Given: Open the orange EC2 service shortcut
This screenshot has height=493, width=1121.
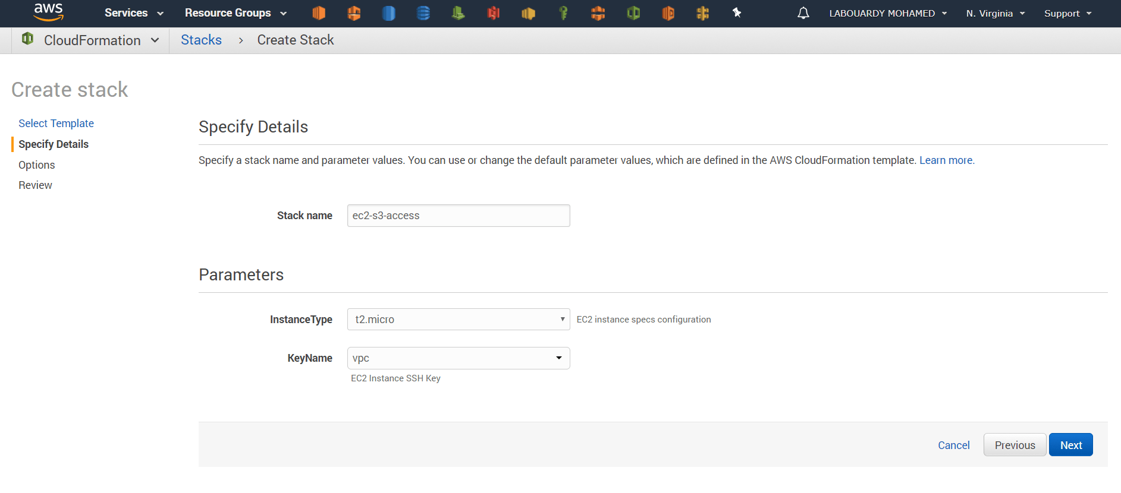Looking at the screenshot, I should pyautogui.click(x=319, y=13).
